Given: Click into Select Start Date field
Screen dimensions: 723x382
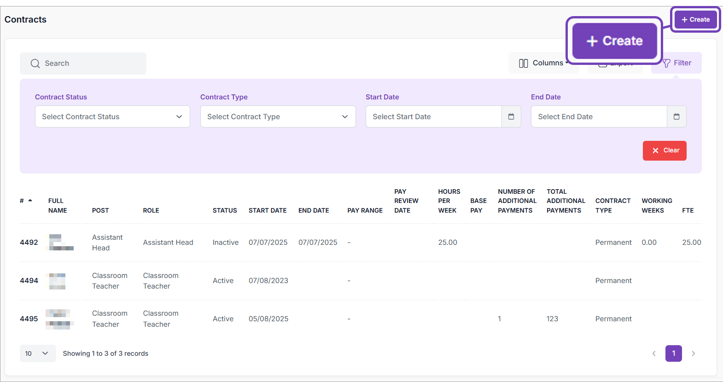Looking at the screenshot, I should point(433,116).
